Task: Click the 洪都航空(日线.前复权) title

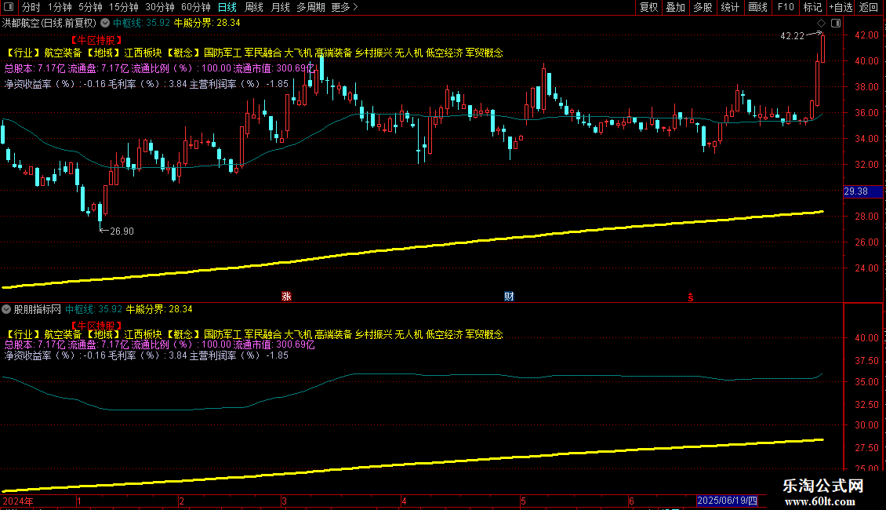Action: coord(49,24)
